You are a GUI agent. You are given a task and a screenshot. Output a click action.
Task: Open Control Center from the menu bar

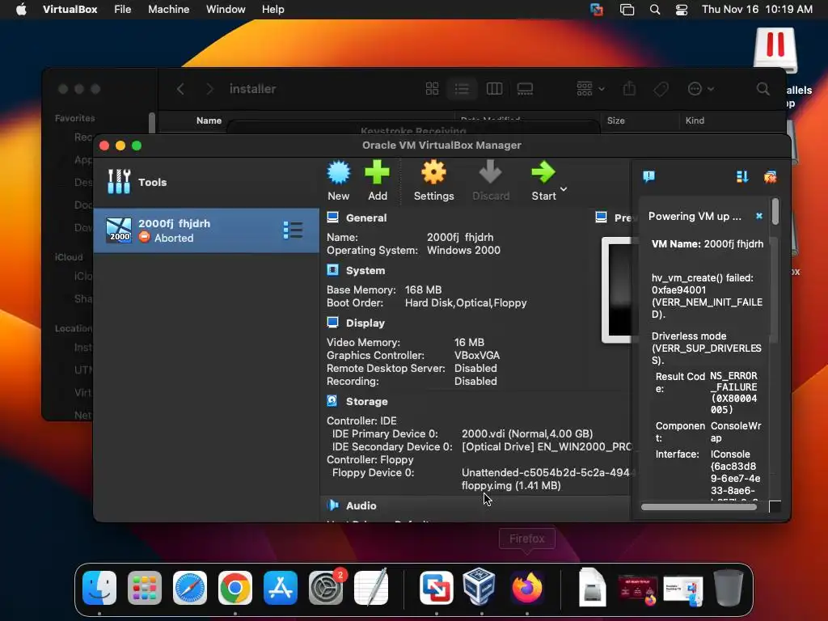682,10
